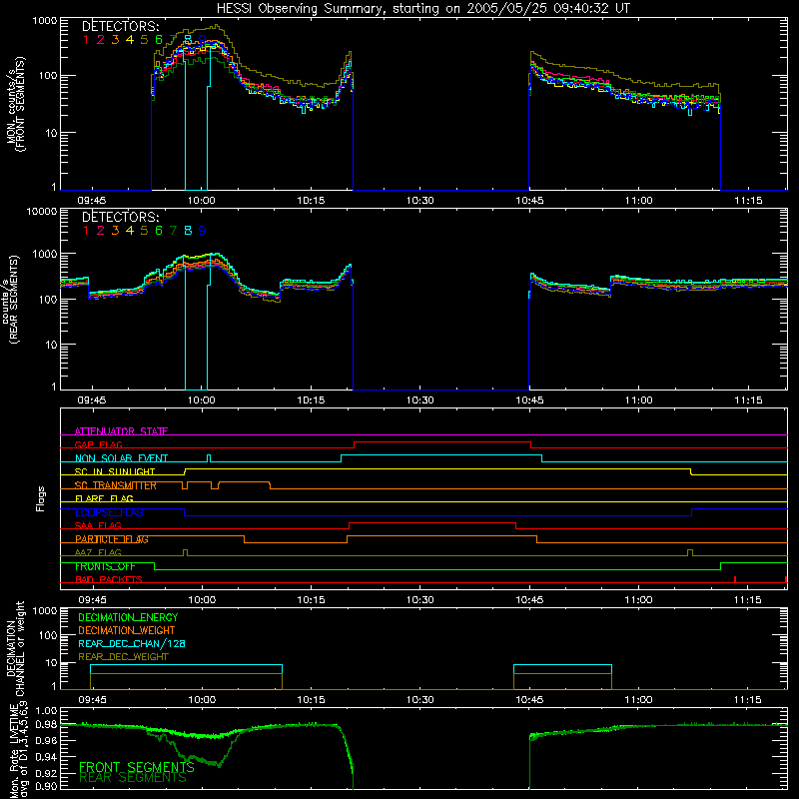The height and width of the screenshot is (799, 799).
Task: Select the FLARE_FLAG label
Action: [x=104, y=498]
